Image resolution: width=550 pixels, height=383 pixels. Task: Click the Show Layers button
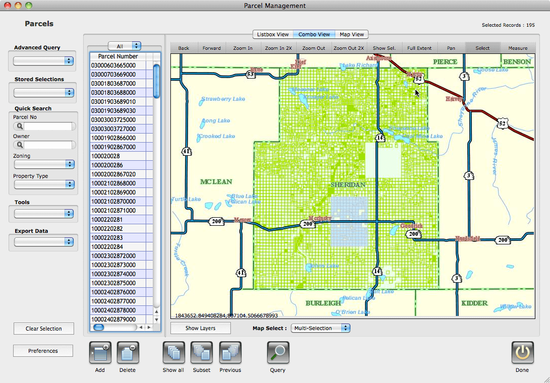(201, 328)
